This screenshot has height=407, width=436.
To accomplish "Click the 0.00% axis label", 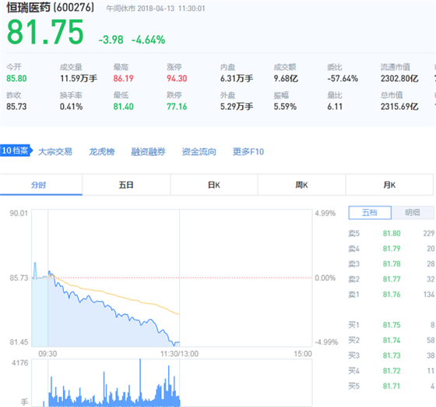I will point(325,278).
